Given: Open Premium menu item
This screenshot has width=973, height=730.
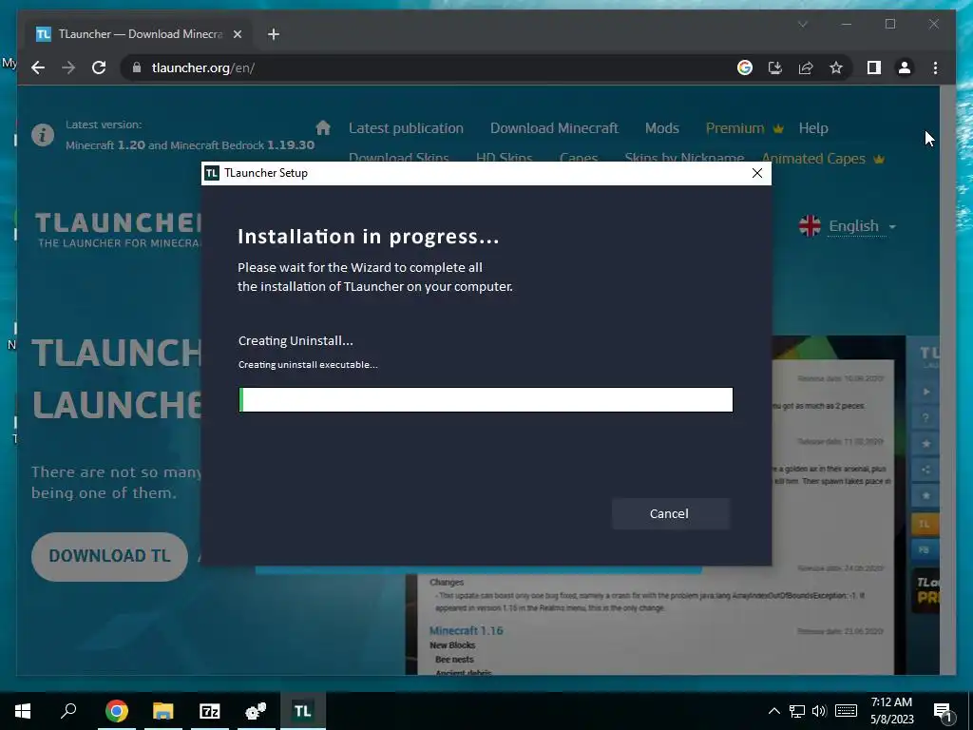Looking at the screenshot, I should point(744,128).
